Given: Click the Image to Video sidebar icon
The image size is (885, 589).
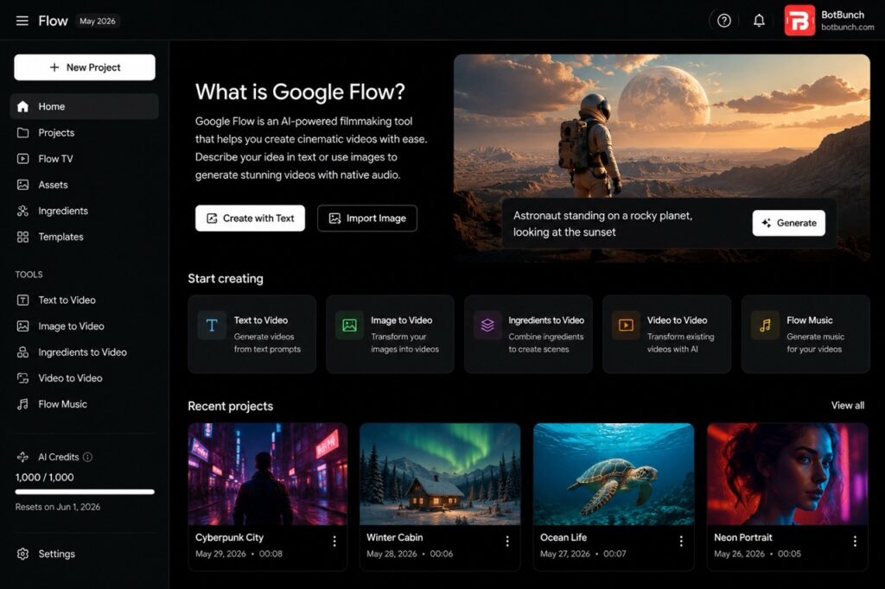Looking at the screenshot, I should (22, 326).
